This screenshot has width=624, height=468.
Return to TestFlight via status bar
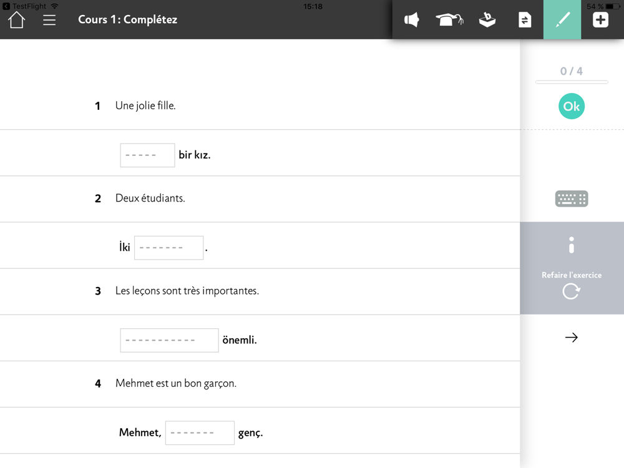point(25,6)
